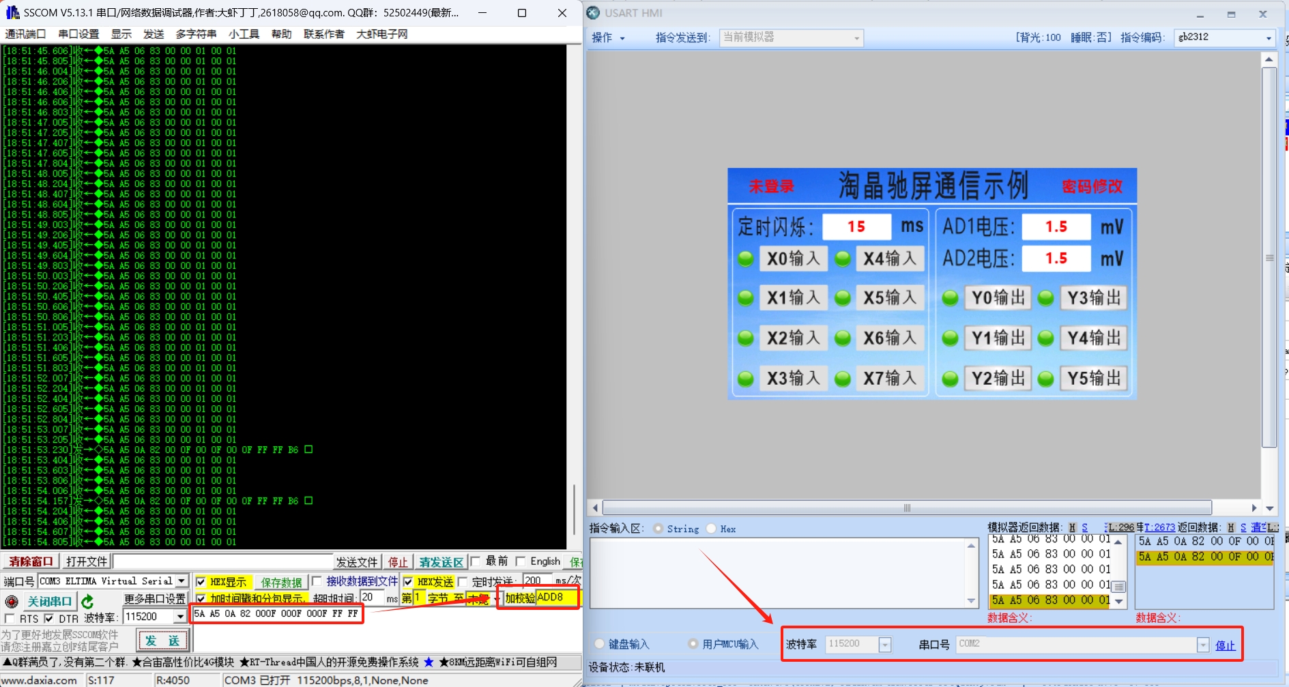1289x687 pixels.
Task: Uncheck the DTR checkbox
Action: click(x=48, y=618)
